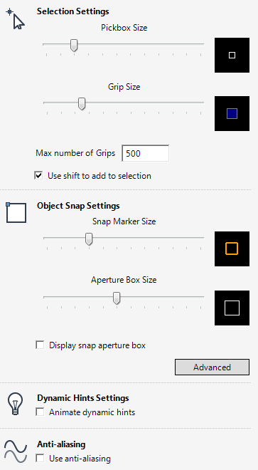This screenshot has height=470, width=258.
Task: Enable Display snap aperture box
Action: coord(40,345)
